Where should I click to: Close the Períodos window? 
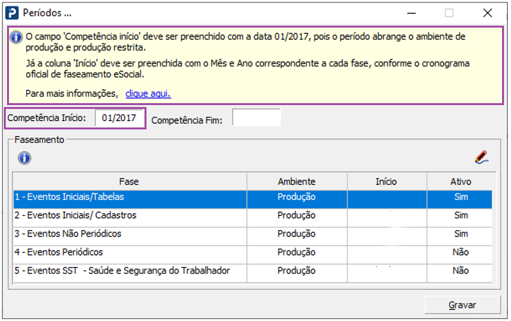click(487, 13)
